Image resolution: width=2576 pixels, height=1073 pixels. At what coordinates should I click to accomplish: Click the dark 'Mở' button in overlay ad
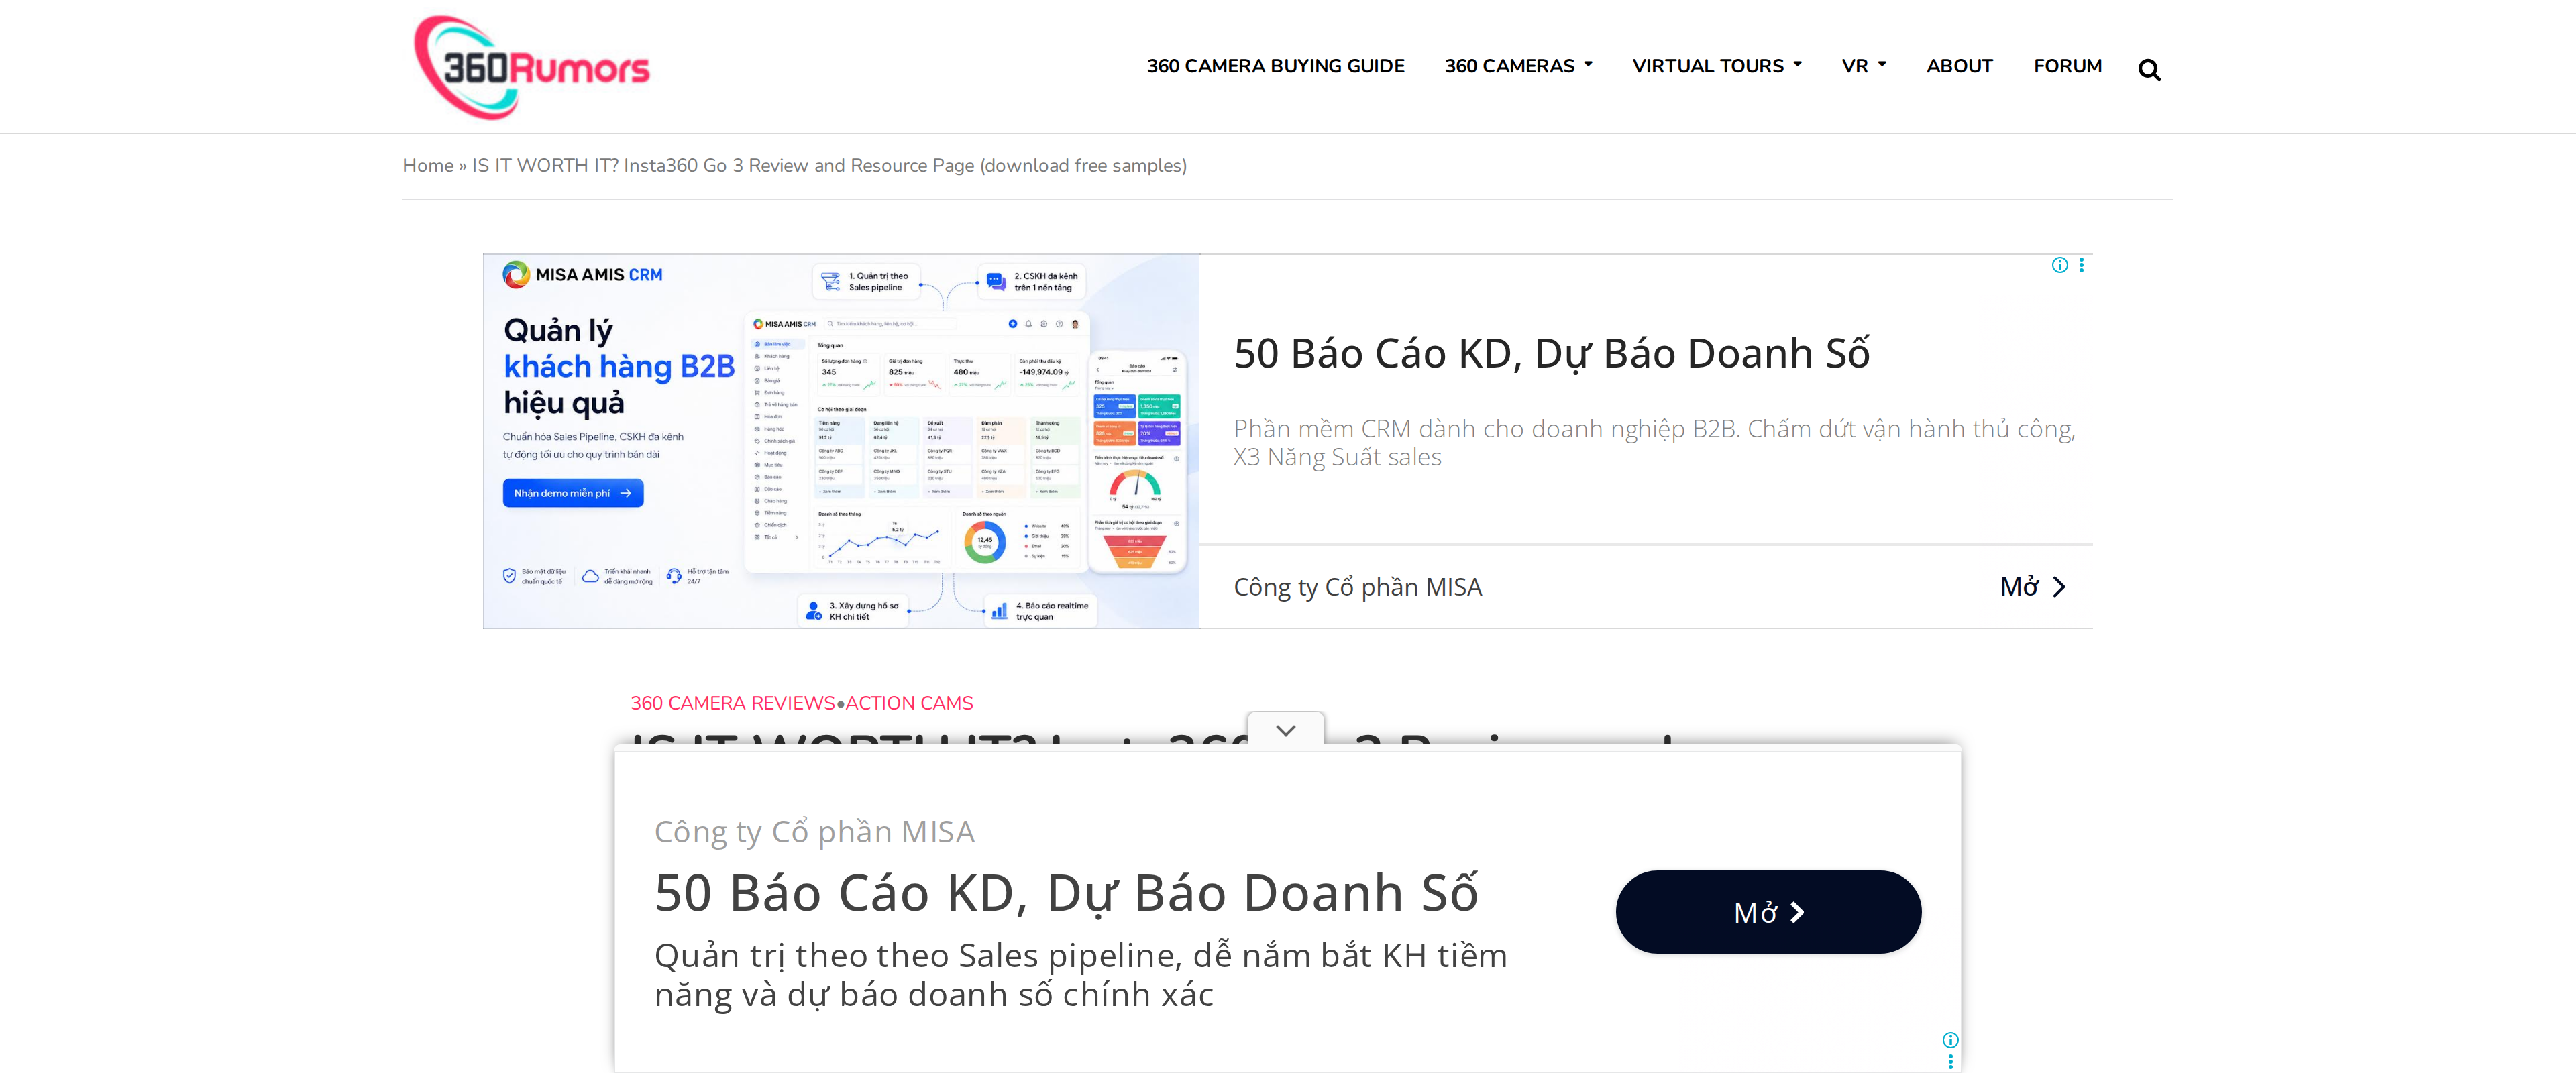pyautogui.click(x=1768, y=912)
